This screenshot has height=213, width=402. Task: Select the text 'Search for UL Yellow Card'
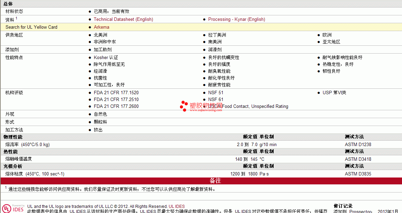(31, 27)
